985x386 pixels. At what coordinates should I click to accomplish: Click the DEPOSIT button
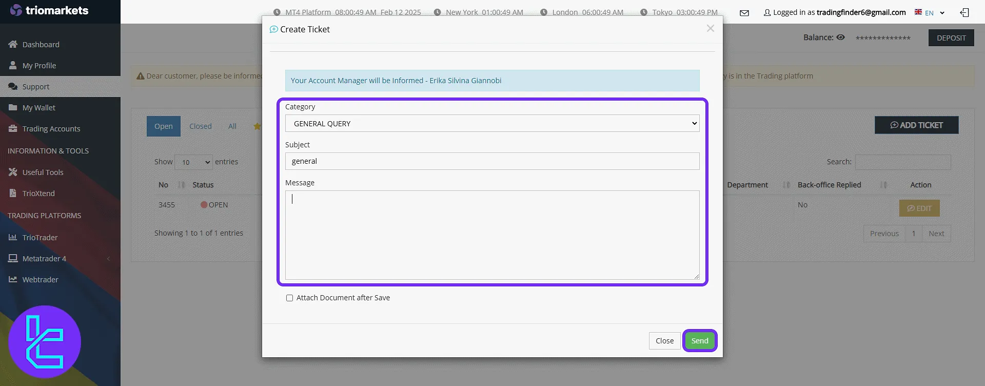[x=951, y=38]
